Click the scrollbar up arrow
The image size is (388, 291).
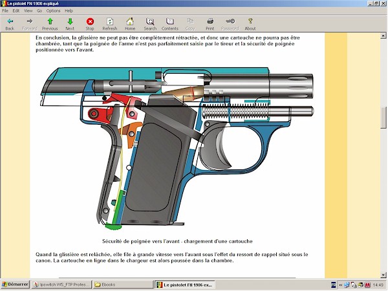tap(383, 36)
